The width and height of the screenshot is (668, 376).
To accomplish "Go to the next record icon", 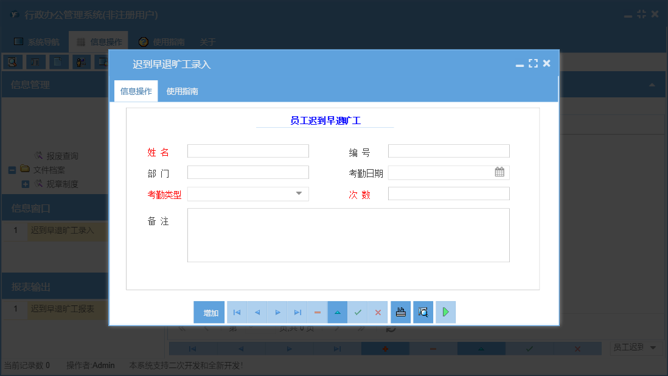I will coord(277,312).
